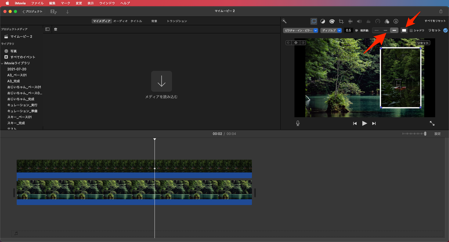Screen dimensions: 449x242
Task: Open clip filter and audio effects icon
Action: 387,21
